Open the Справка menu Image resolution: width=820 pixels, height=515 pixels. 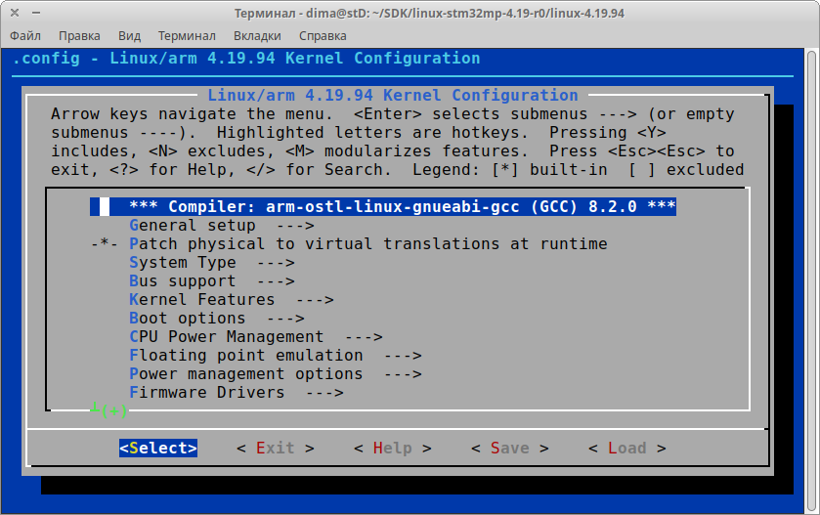pyautogui.click(x=323, y=35)
